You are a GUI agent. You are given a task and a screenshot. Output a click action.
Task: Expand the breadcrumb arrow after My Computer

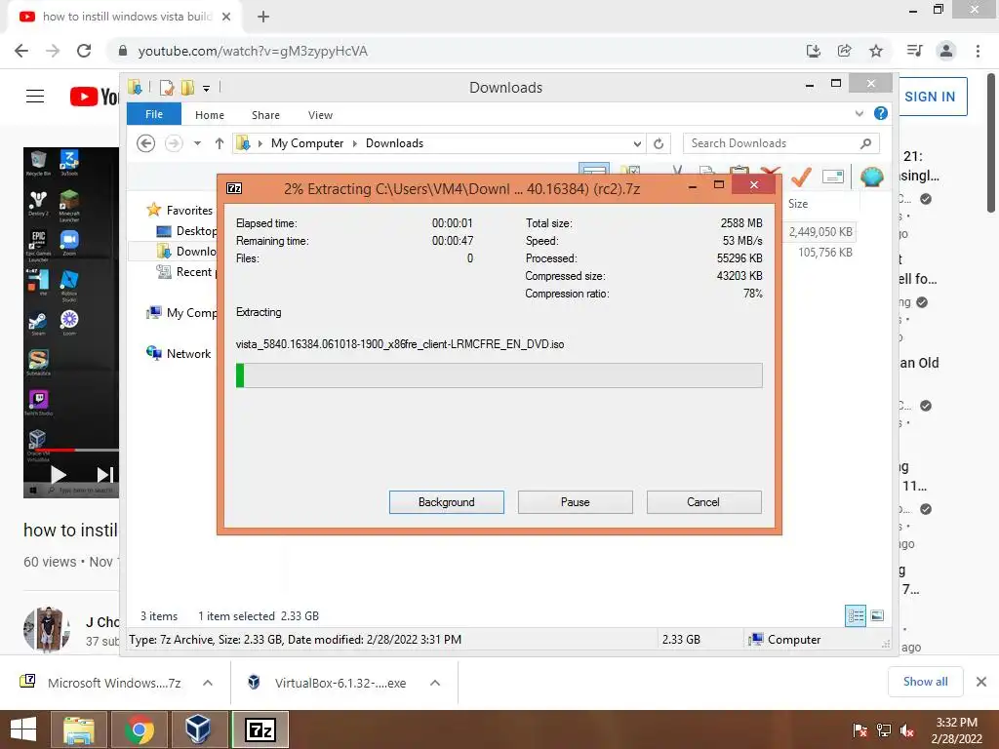coord(355,143)
